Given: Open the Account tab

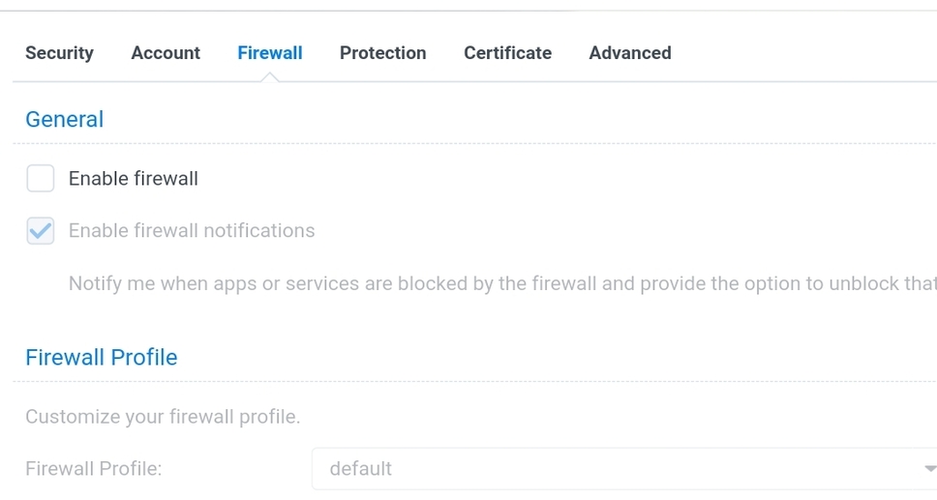Looking at the screenshot, I should coord(166,53).
